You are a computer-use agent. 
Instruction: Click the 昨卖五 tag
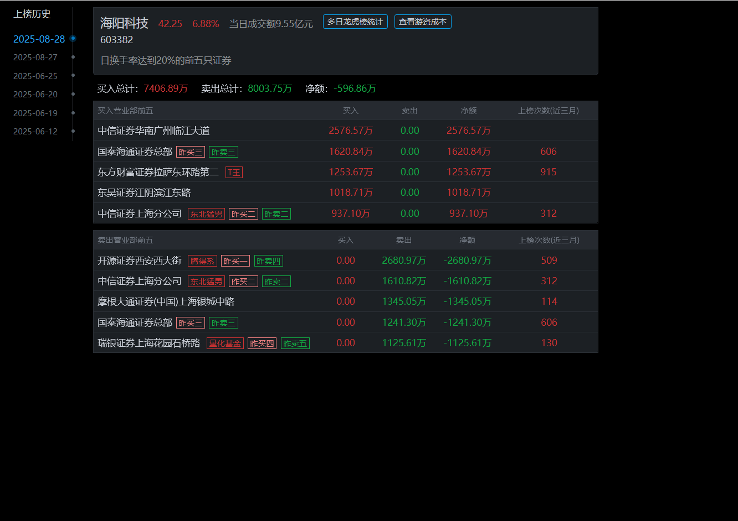coord(295,343)
